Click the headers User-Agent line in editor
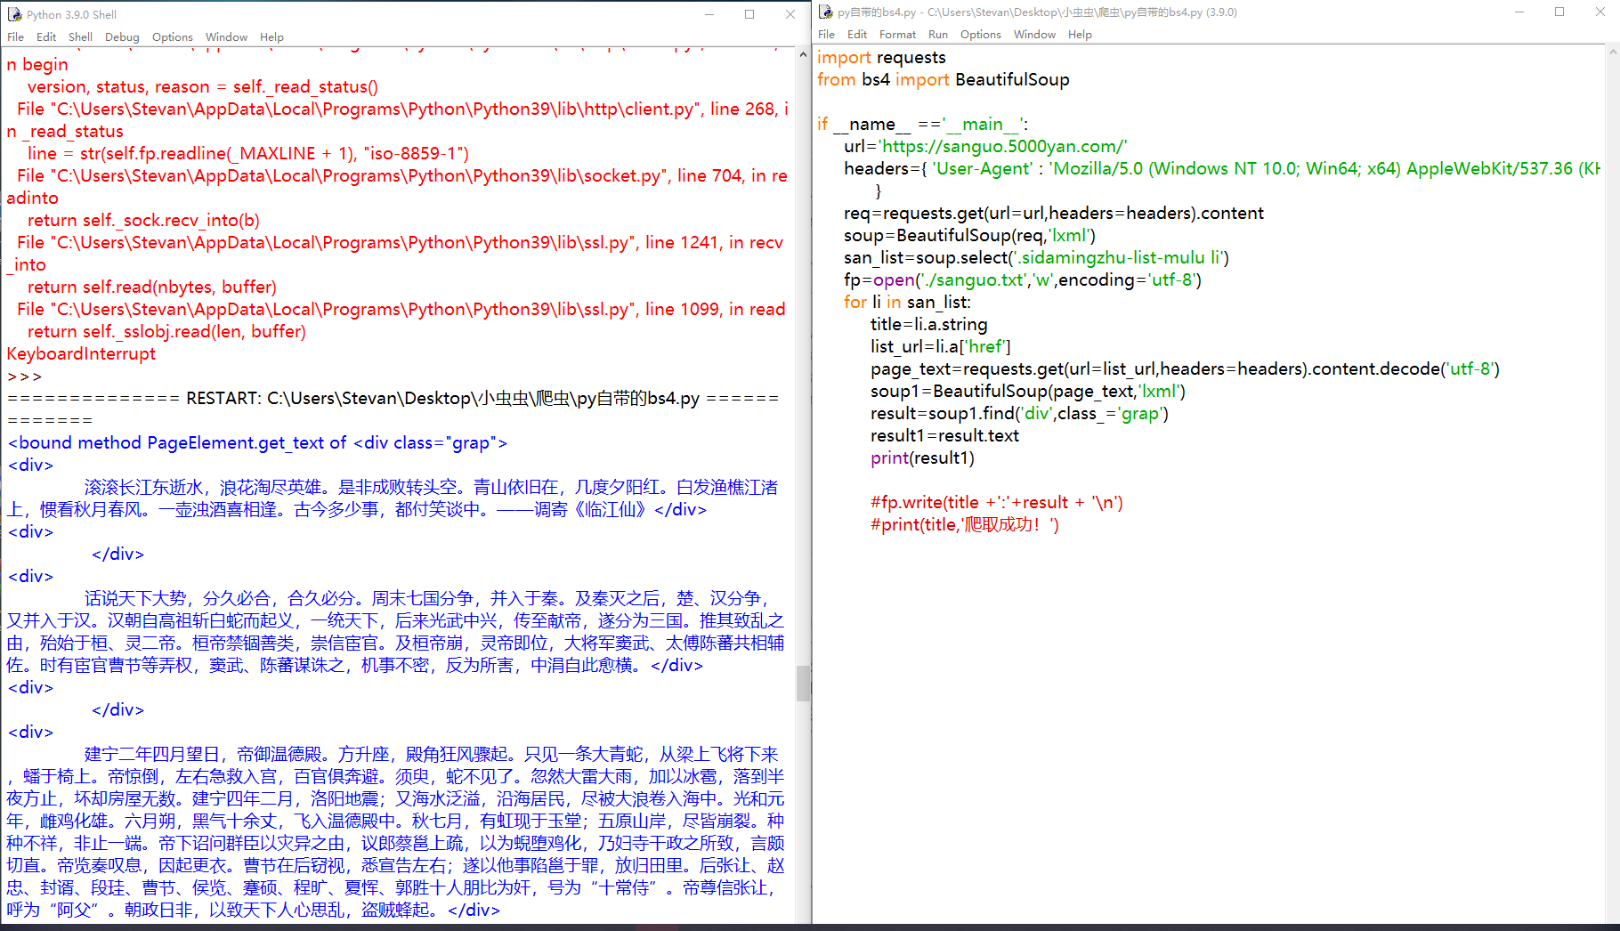This screenshot has width=1620, height=931. [1221, 168]
